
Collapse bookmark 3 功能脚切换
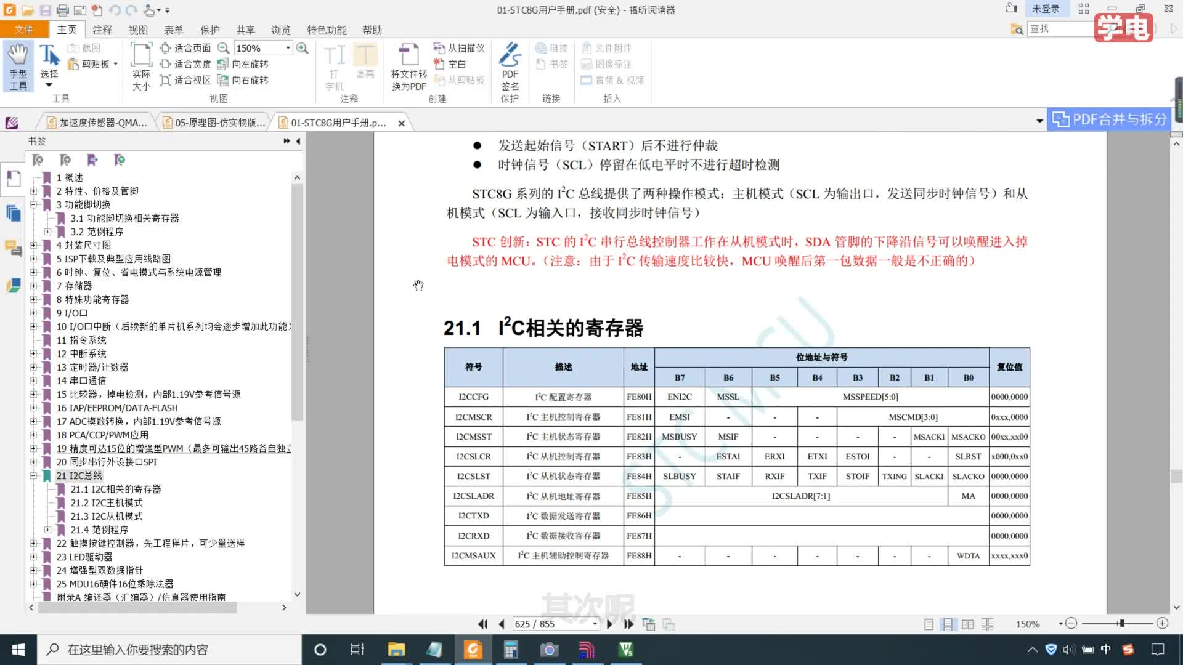pos(33,204)
